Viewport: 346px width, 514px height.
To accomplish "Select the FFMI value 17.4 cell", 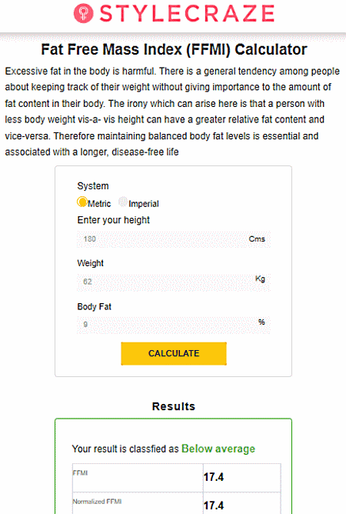I will tap(241, 477).
